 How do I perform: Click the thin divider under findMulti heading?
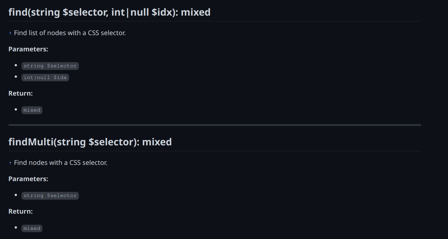(x=215, y=151)
